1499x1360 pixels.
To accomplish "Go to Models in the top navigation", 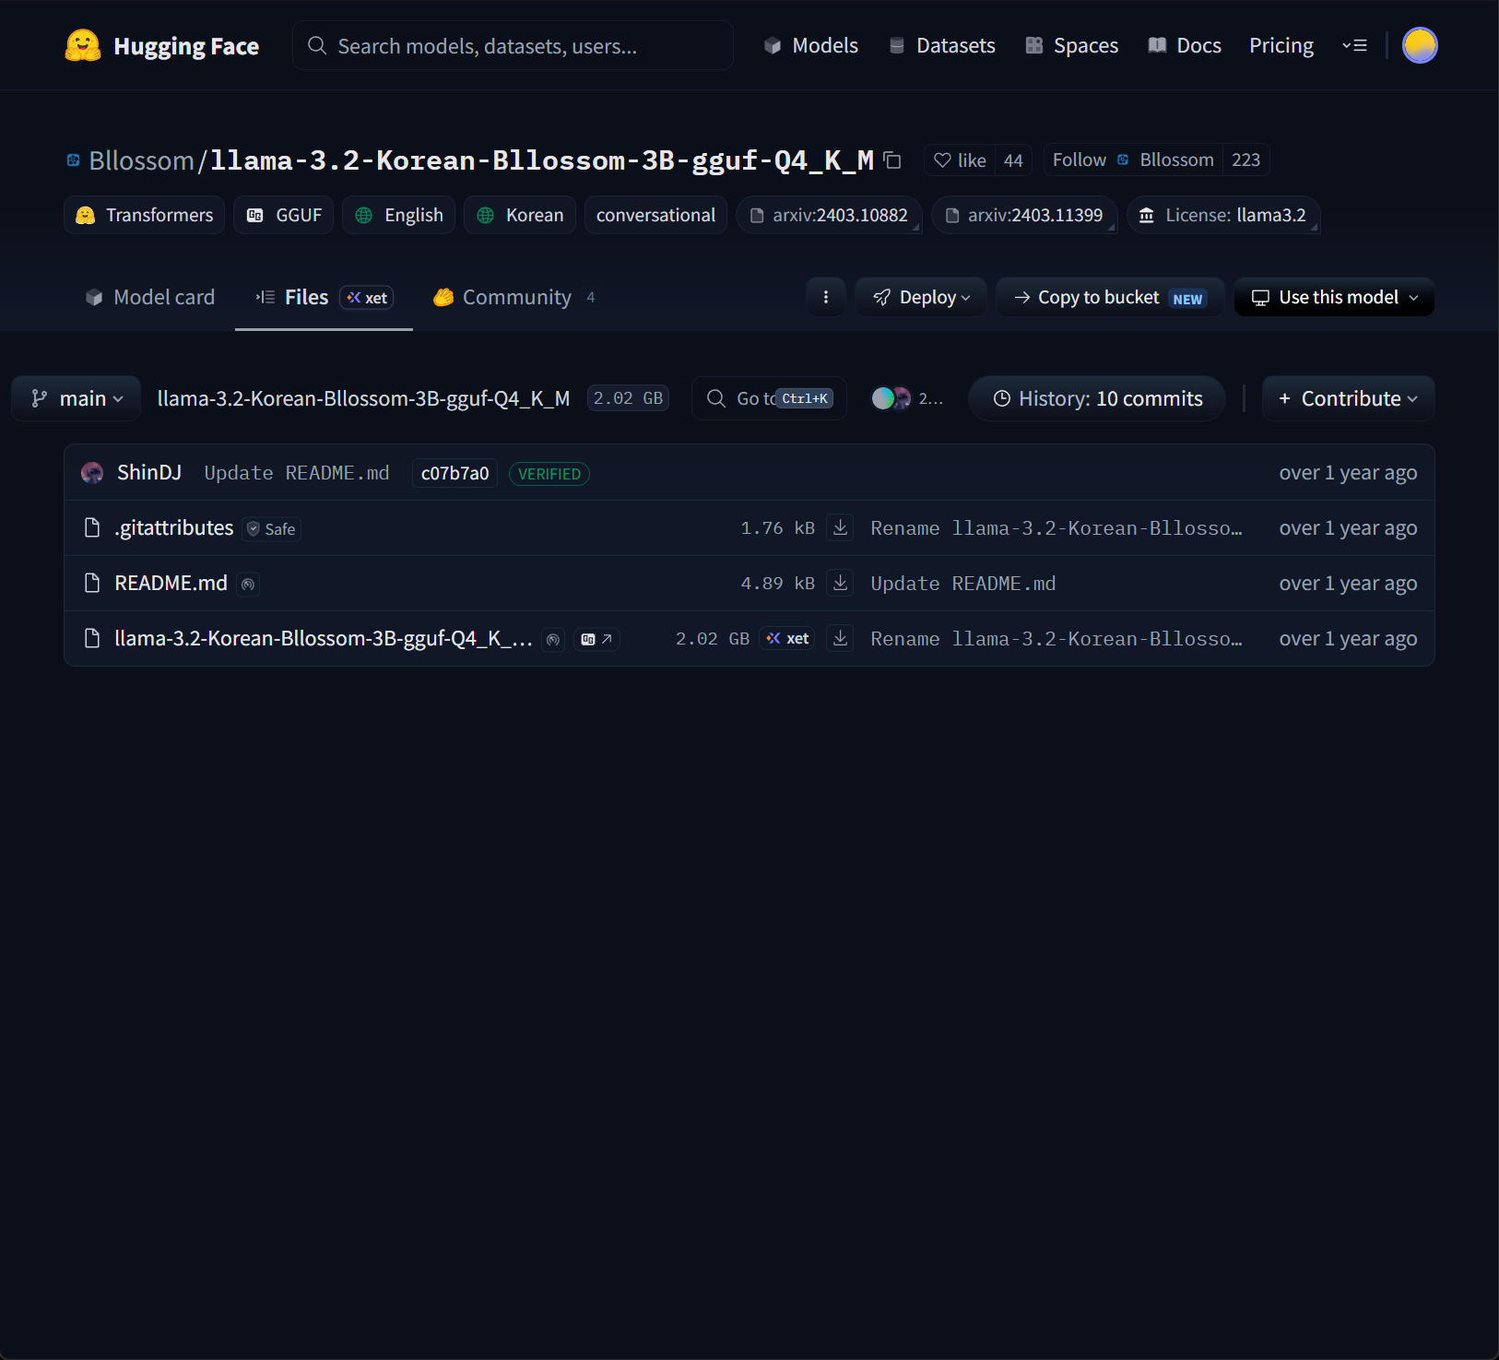I will (x=811, y=45).
